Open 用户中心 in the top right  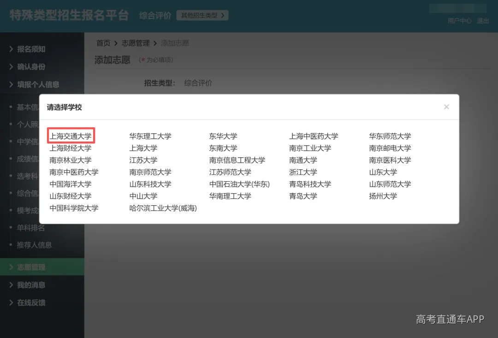point(460,21)
